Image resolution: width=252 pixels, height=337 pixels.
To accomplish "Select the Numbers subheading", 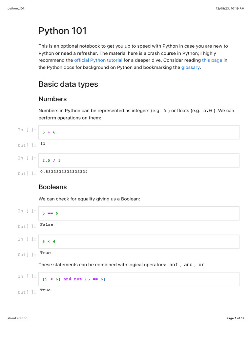I will 52,99.
